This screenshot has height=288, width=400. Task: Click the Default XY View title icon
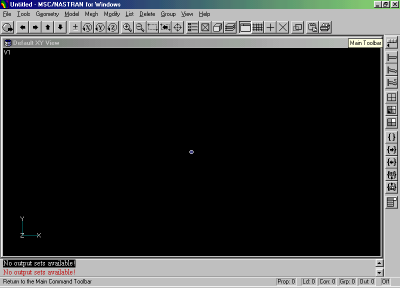pos(8,43)
